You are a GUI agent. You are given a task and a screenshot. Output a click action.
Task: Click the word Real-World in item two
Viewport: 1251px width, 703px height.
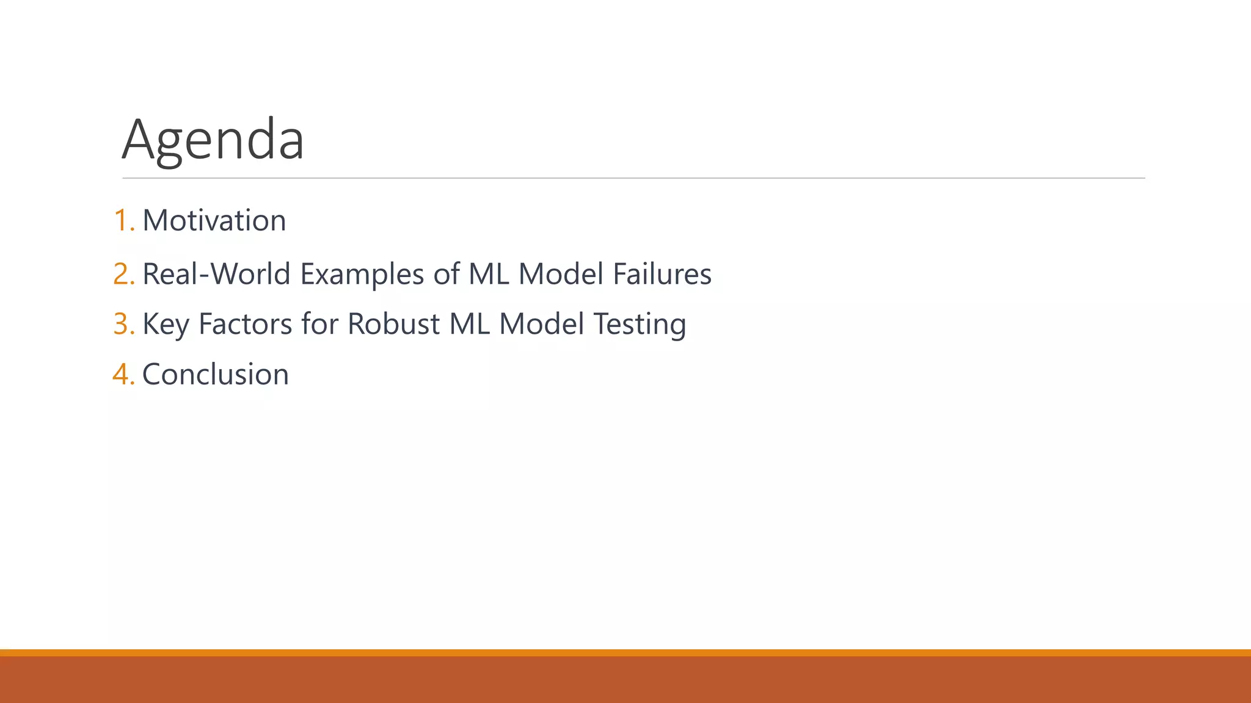(216, 274)
